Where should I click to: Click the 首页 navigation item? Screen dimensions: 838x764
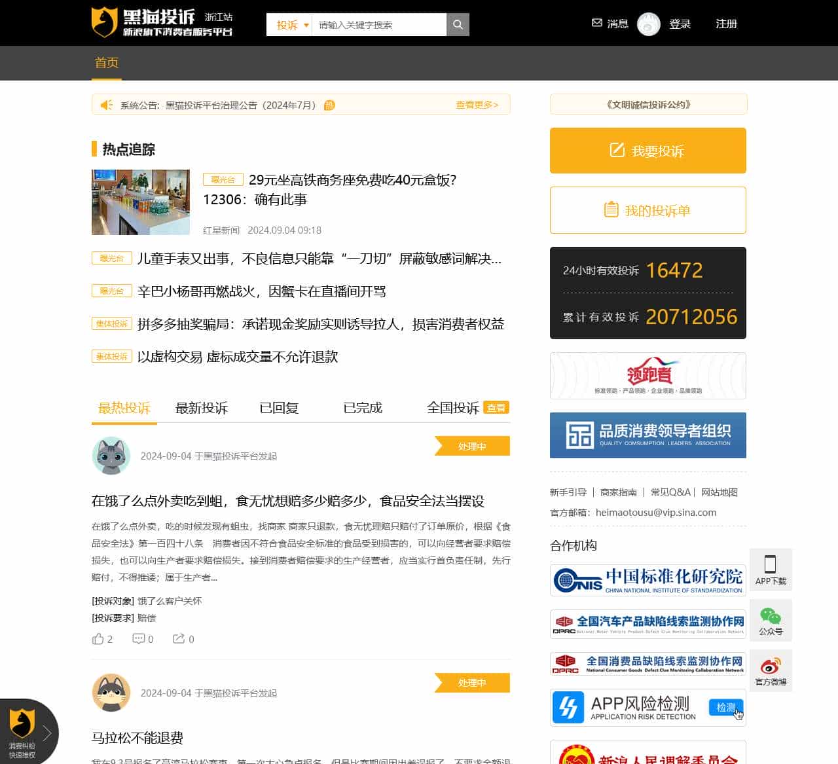click(106, 63)
